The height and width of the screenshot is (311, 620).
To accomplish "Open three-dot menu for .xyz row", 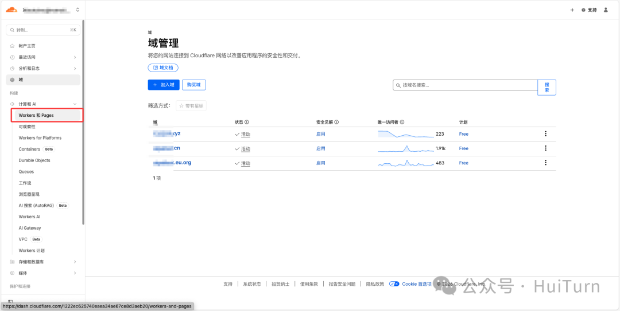I will pyautogui.click(x=546, y=134).
